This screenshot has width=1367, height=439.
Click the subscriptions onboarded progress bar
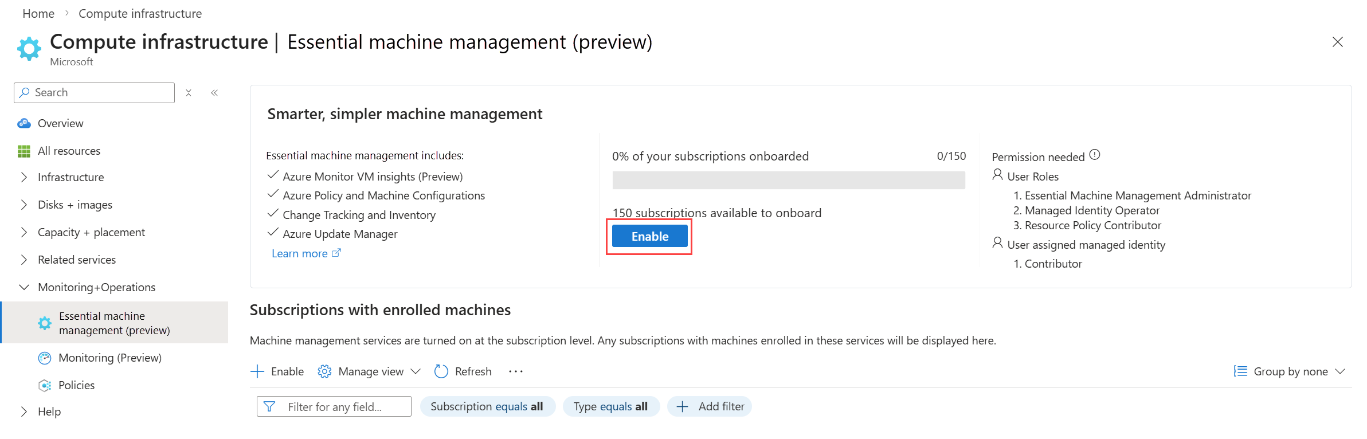tap(789, 180)
